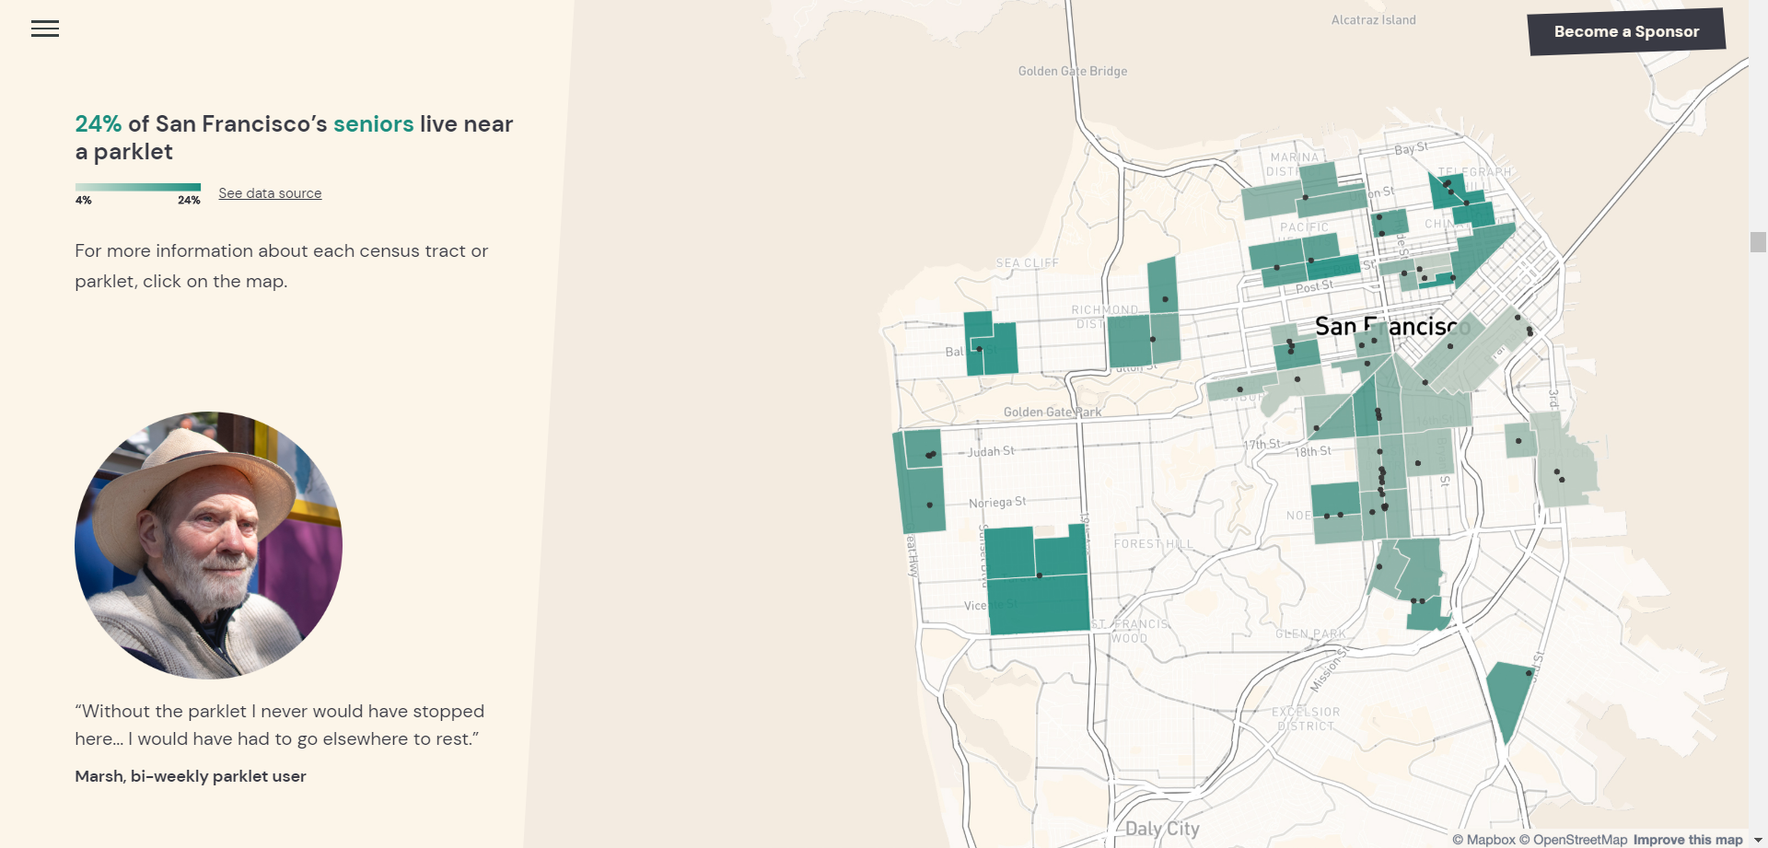Click the parklet dot below Richmond District label

point(1152,339)
